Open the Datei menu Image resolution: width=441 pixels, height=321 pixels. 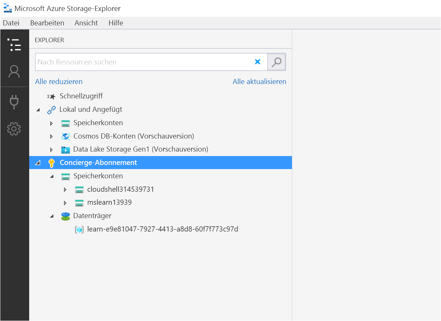point(11,23)
